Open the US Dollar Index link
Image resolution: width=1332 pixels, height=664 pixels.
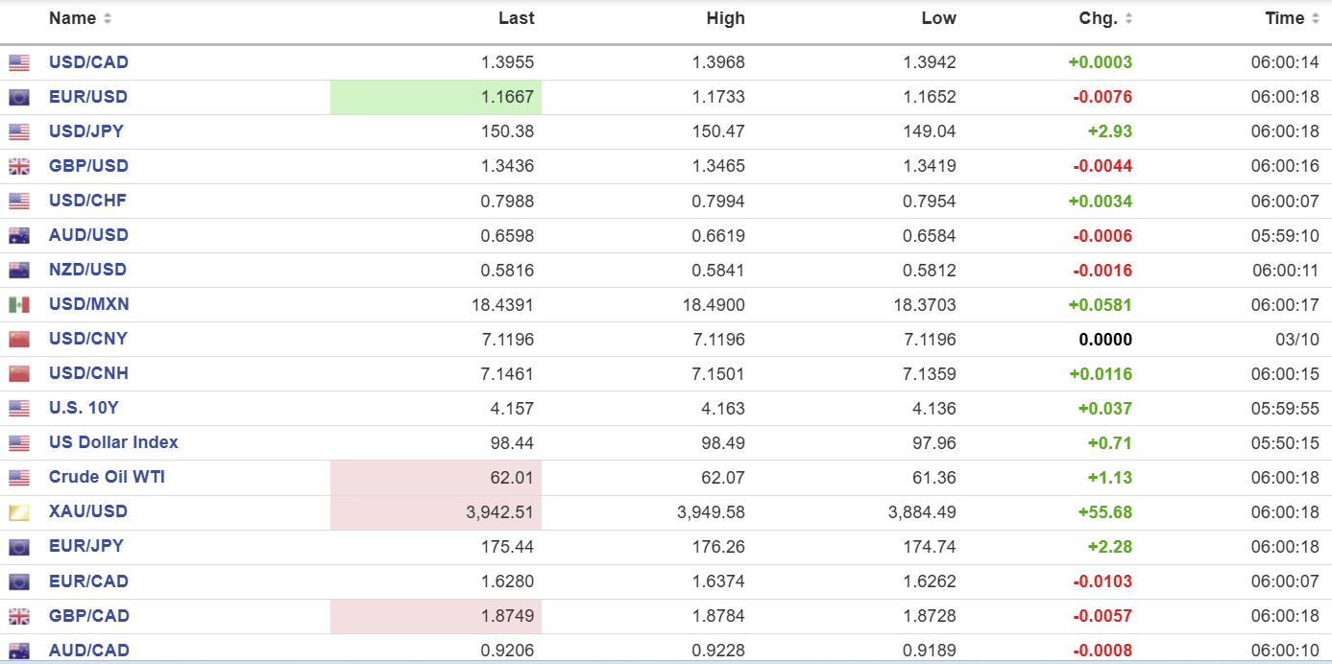click(x=113, y=442)
